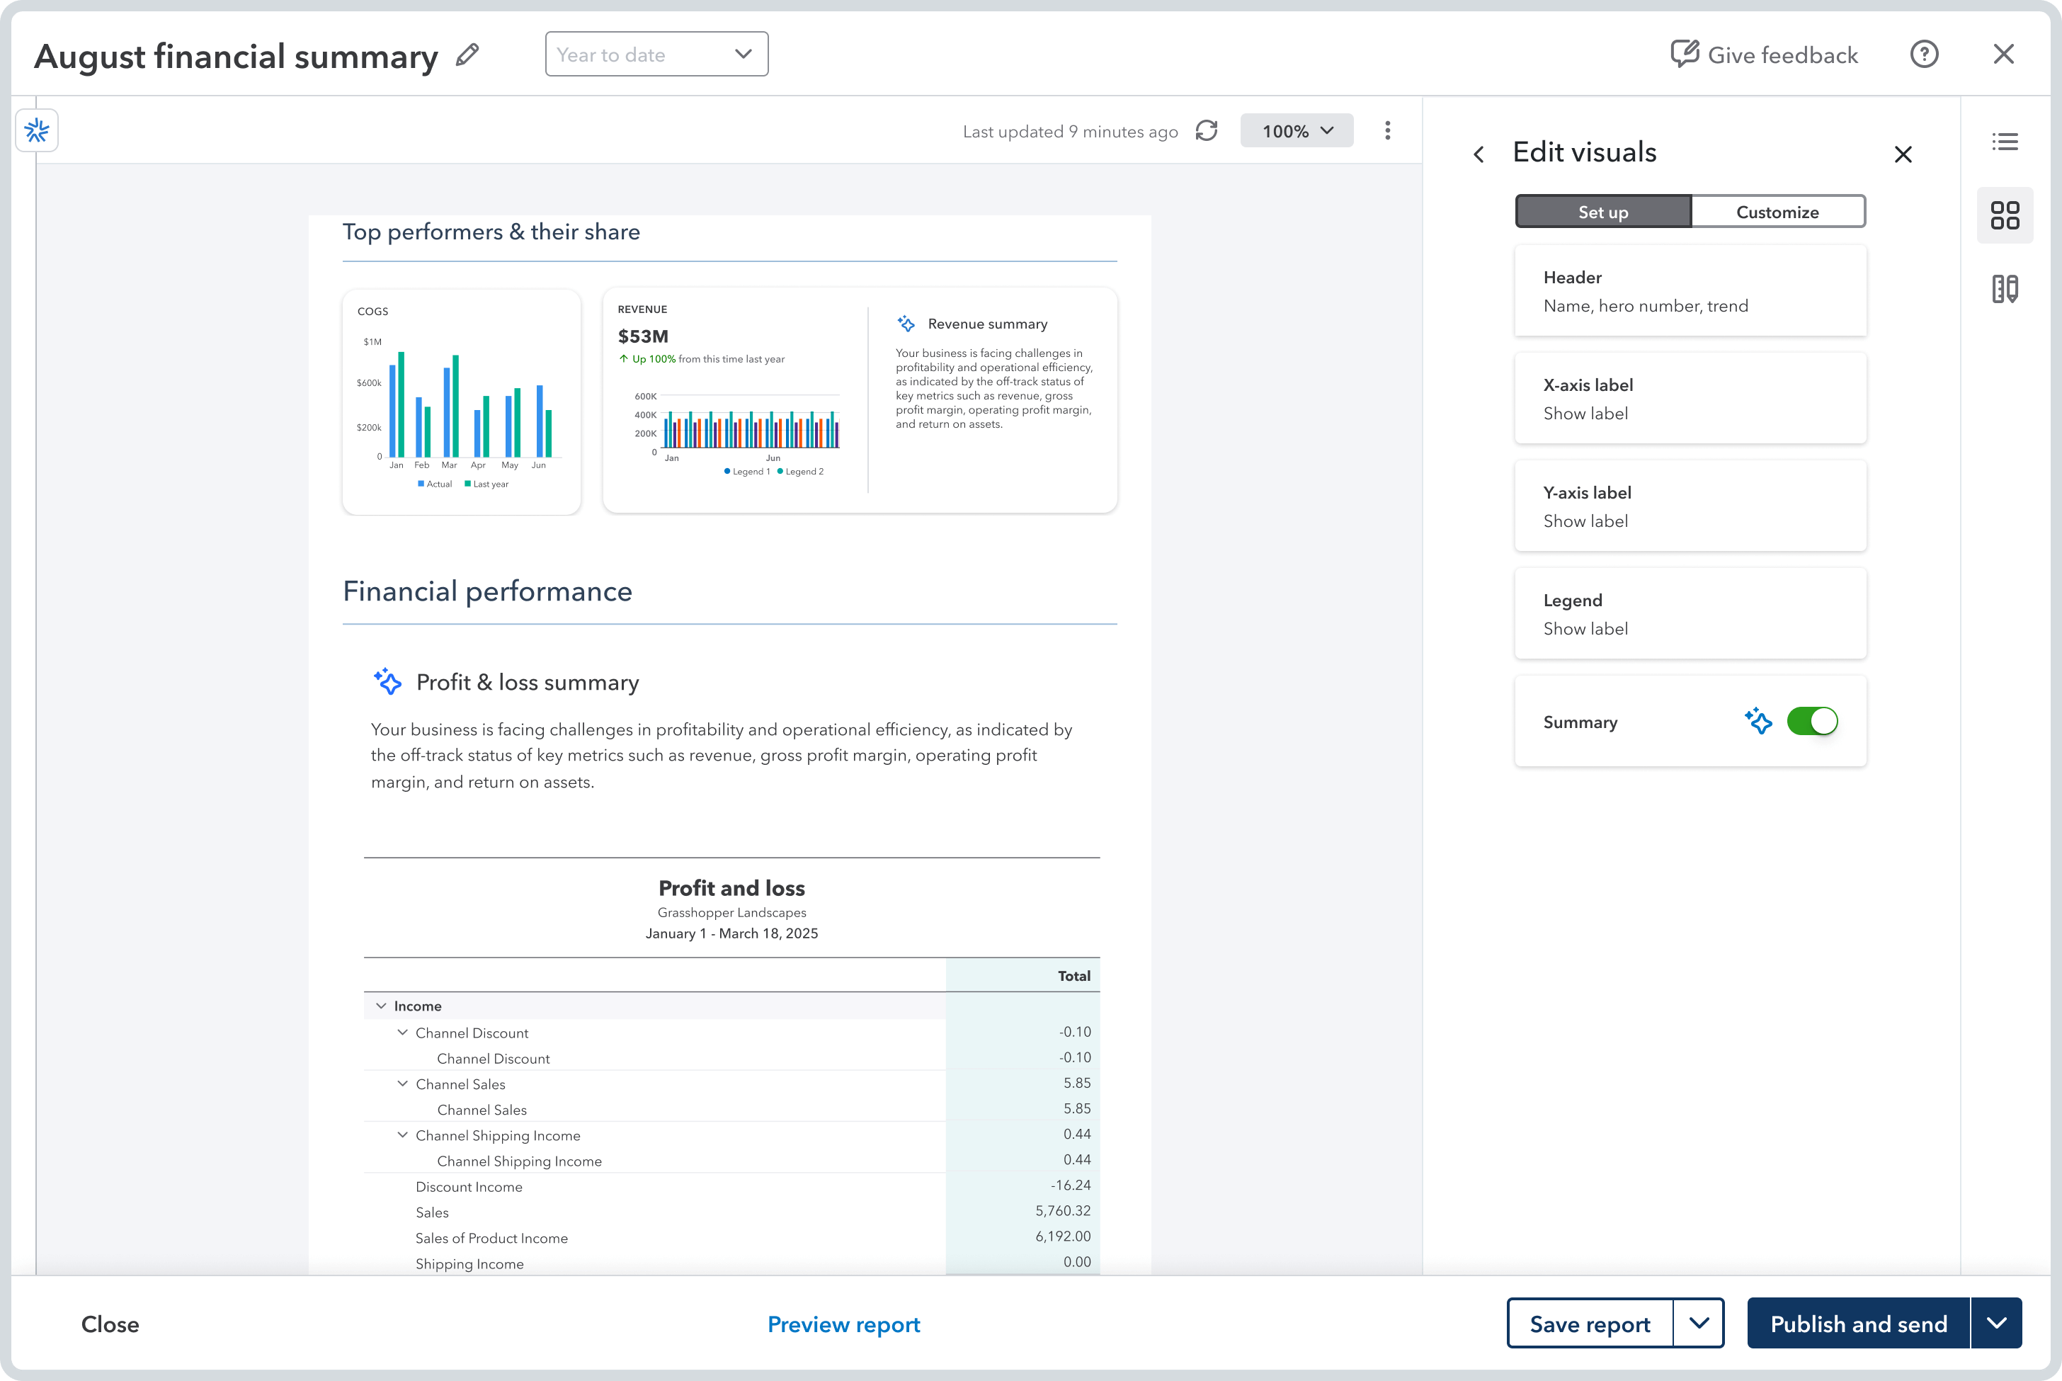Select the Set up tab
The image size is (2062, 1381).
[x=1602, y=211]
